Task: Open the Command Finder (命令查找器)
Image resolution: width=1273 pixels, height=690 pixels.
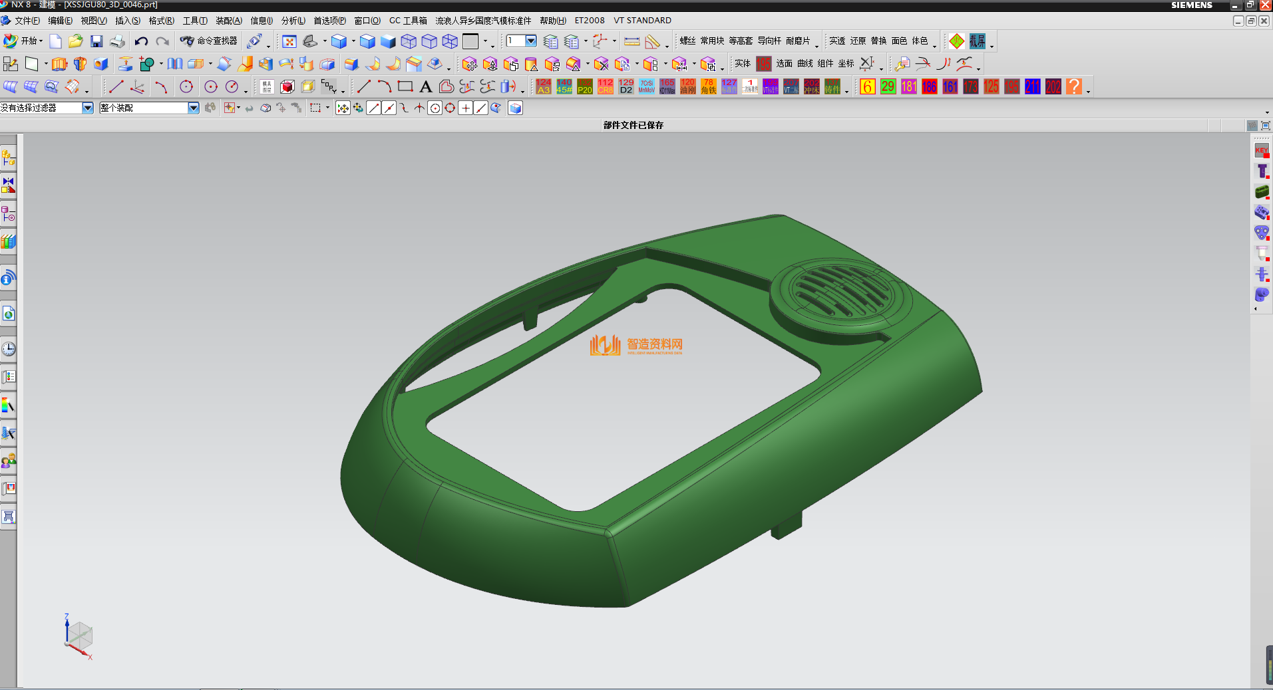Action: 209,41
